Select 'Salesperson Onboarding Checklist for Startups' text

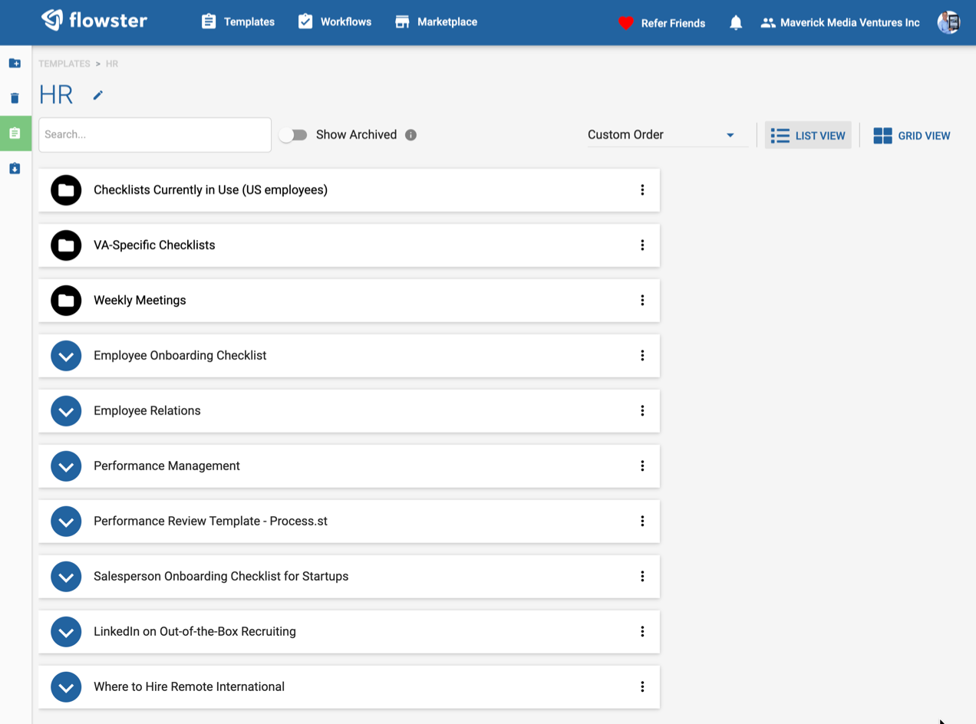click(x=221, y=577)
